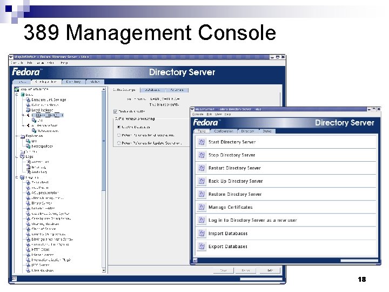The height and width of the screenshot is (292, 389).
Task: Select the Internationalization Plugin entry
Action: click(x=51, y=260)
